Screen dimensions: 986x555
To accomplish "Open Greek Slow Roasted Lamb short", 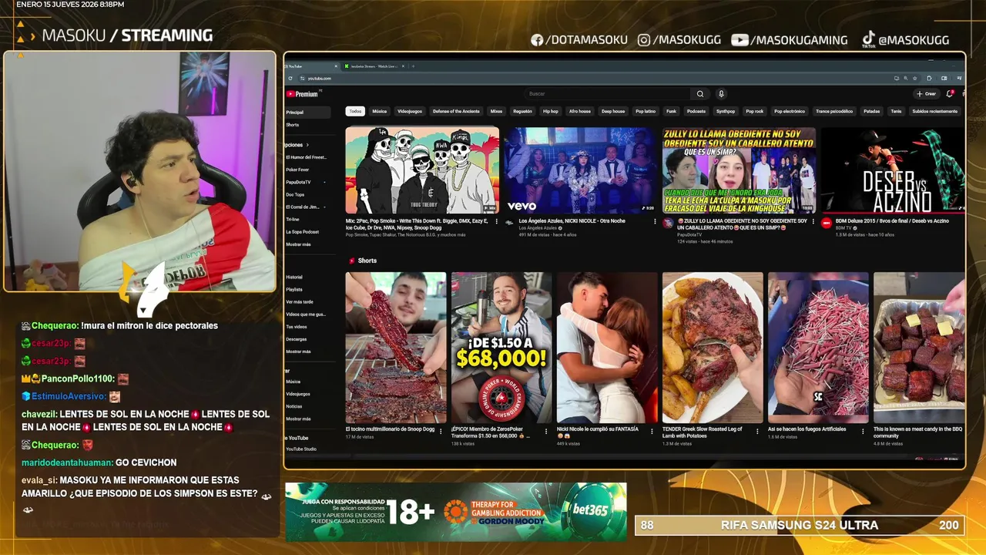I will [713, 348].
